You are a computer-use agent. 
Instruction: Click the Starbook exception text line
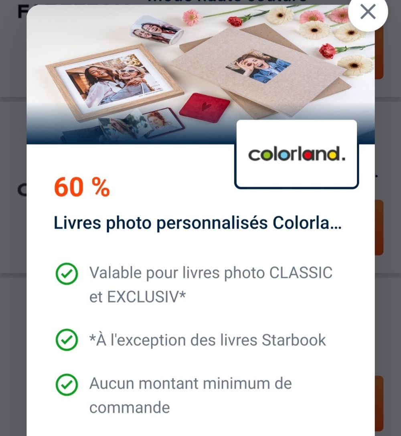(x=207, y=340)
